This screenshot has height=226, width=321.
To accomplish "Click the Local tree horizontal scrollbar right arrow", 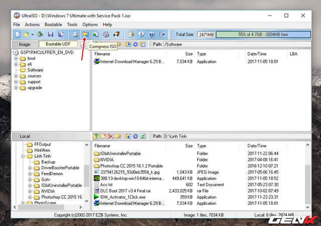I will 80,207.
